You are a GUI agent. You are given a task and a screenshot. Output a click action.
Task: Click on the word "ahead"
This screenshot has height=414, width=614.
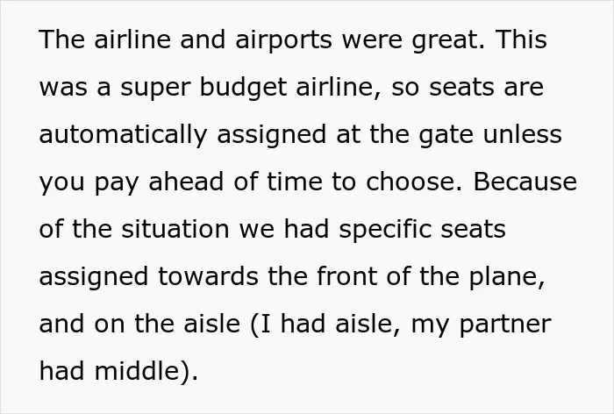coord(186,182)
